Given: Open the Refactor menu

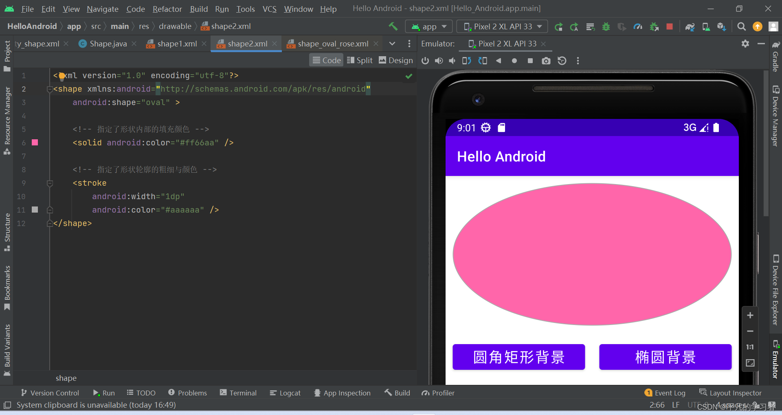Looking at the screenshot, I should (167, 9).
